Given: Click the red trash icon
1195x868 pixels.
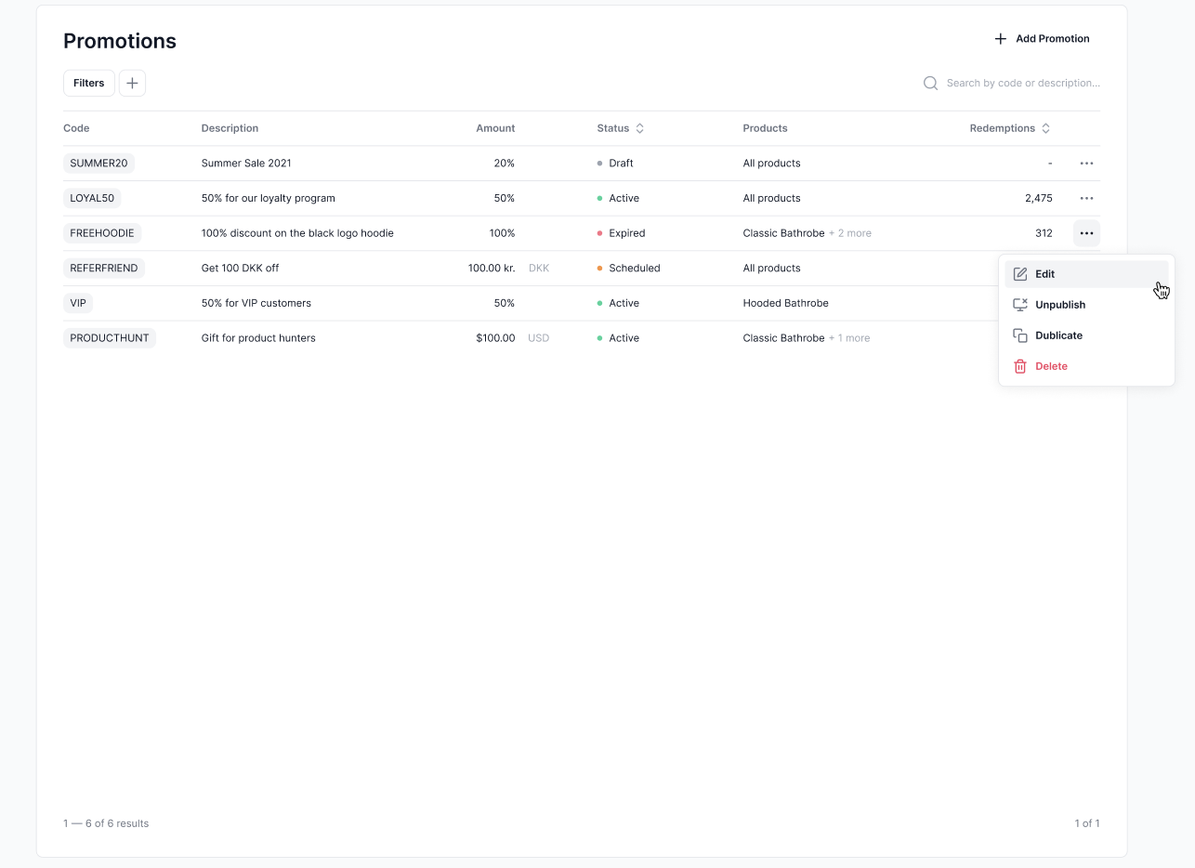Looking at the screenshot, I should tap(1020, 366).
